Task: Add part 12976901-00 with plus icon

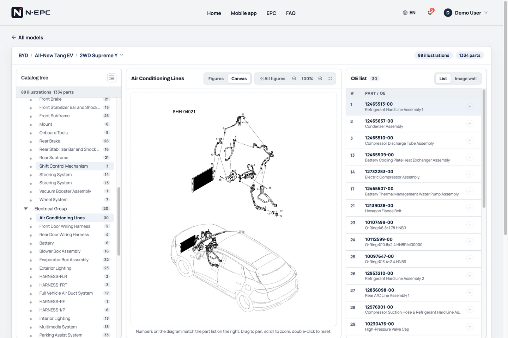Action: (x=470, y=309)
